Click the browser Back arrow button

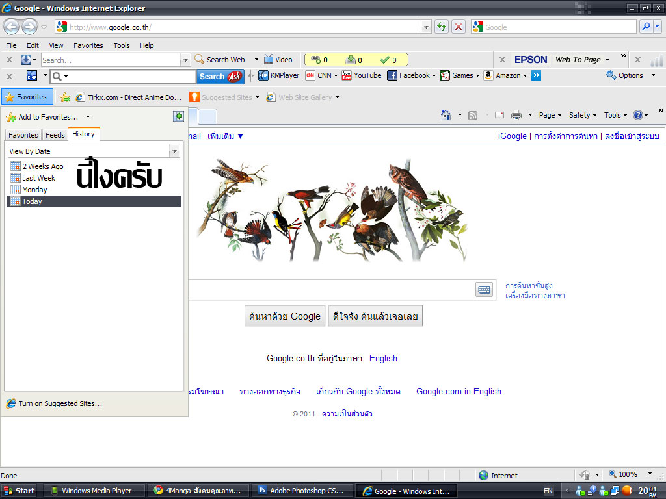click(12, 27)
